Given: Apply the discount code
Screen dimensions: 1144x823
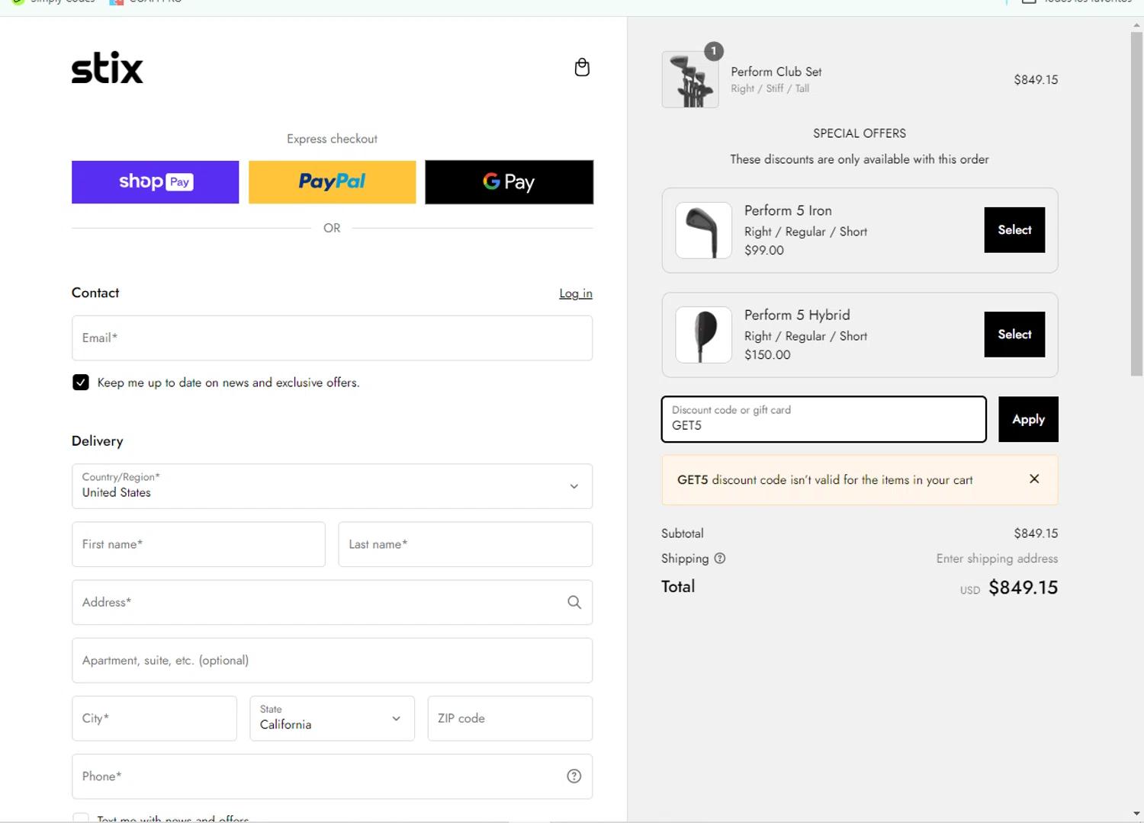Looking at the screenshot, I should click(x=1028, y=419).
